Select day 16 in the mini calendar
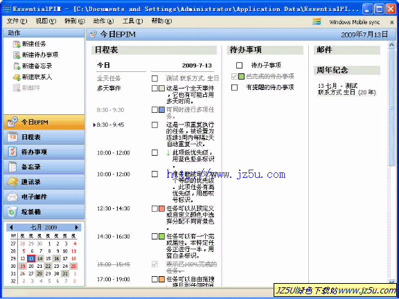This screenshot has height=299, width=399. (57, 259)
